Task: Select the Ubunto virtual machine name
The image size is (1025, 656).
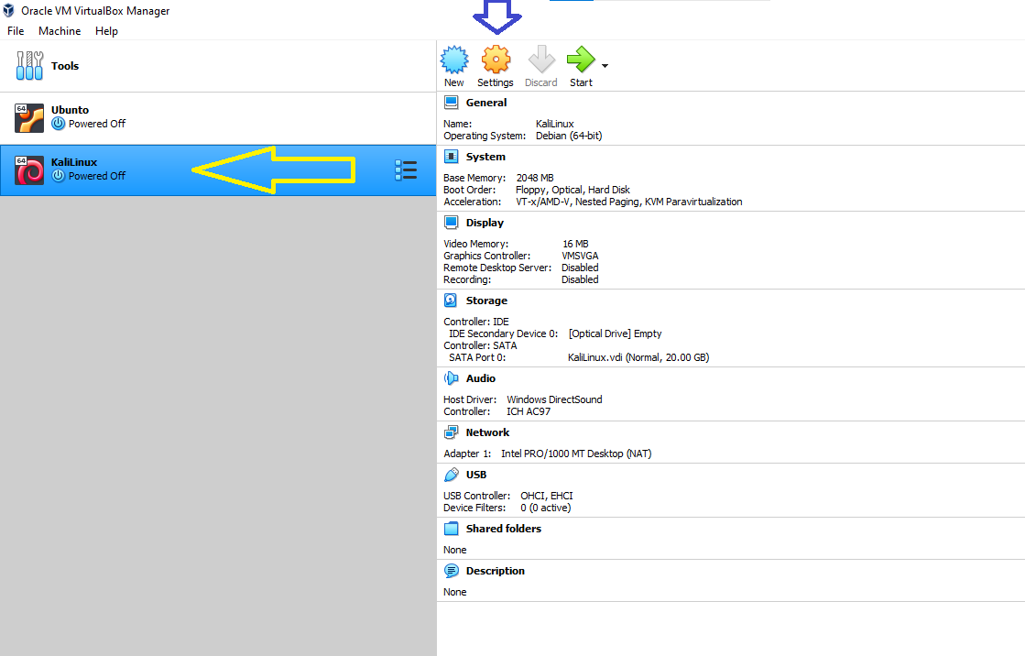Action: pyautogui.click(x=70, y=110)
